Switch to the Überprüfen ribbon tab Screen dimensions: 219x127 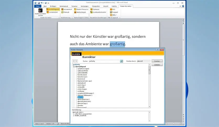[x=96, y=6]
